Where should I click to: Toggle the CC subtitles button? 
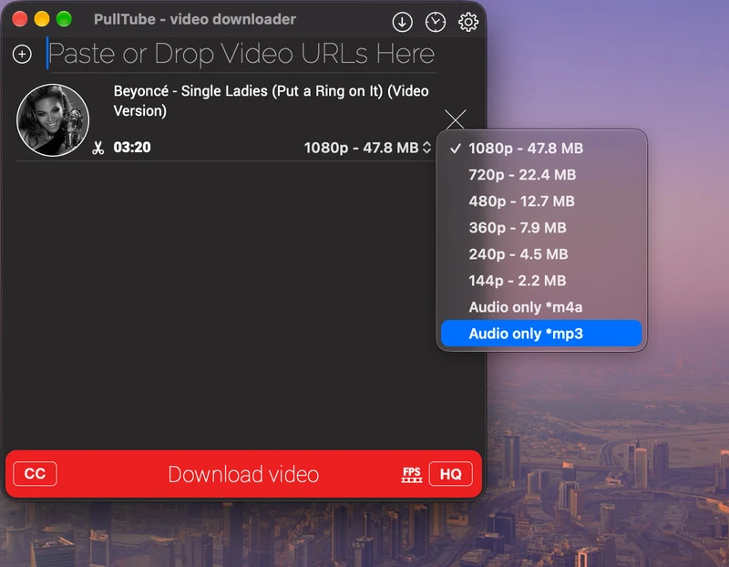point(35,473)
